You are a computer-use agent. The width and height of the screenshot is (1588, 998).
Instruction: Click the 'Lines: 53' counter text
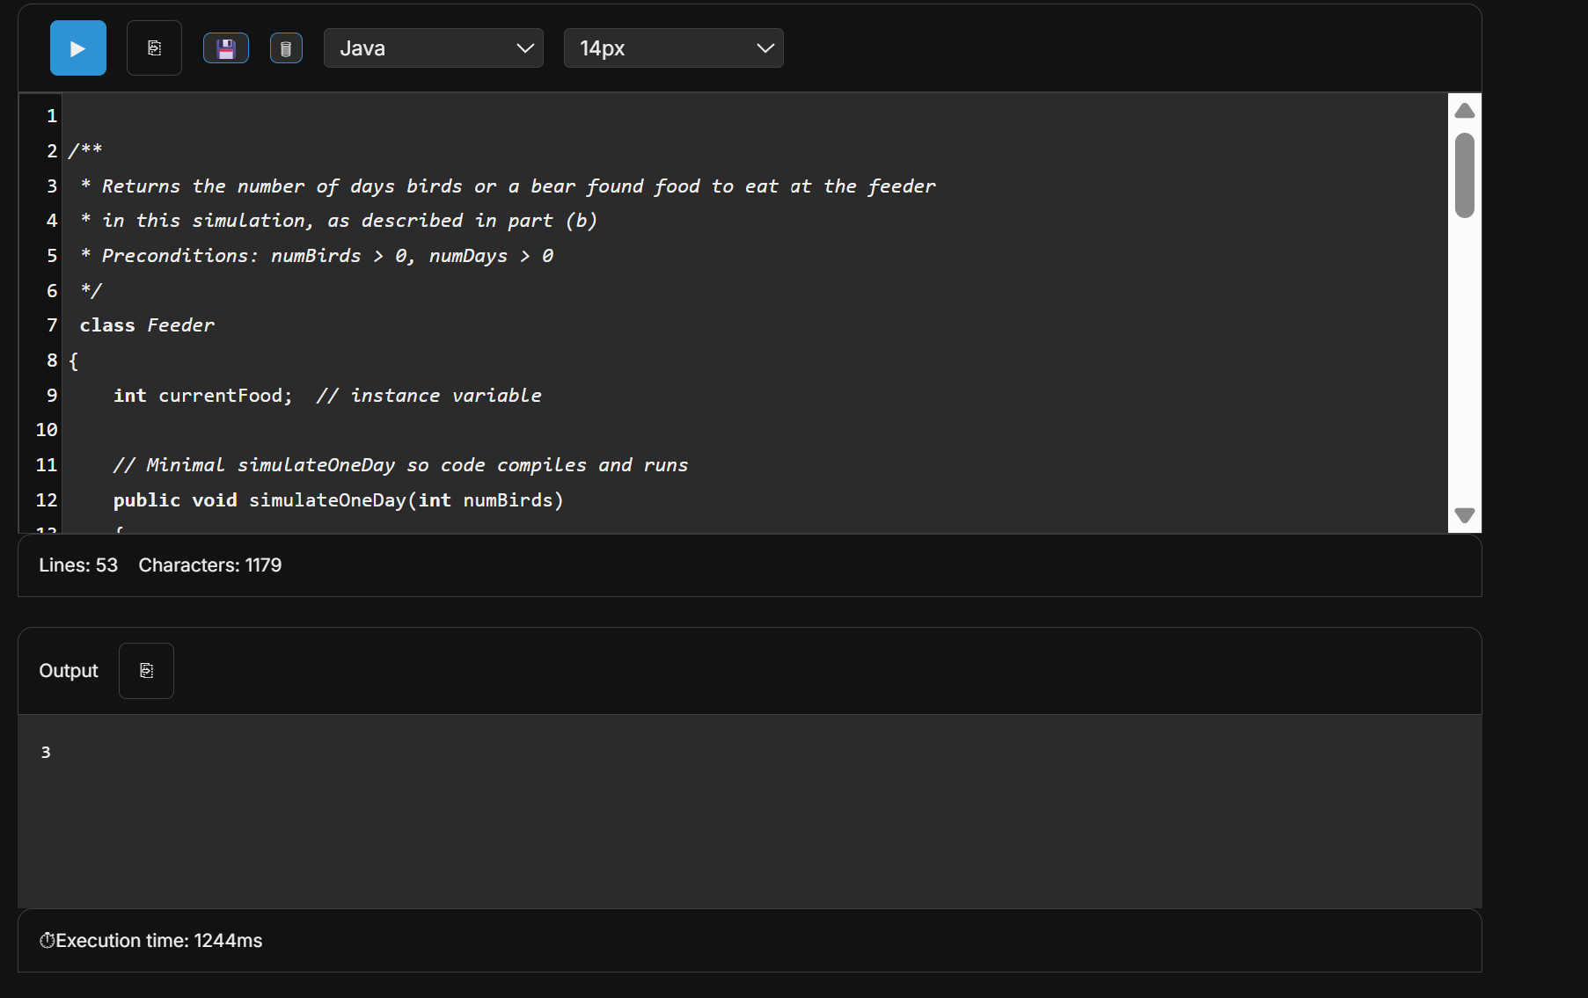[x=78, y=565]
